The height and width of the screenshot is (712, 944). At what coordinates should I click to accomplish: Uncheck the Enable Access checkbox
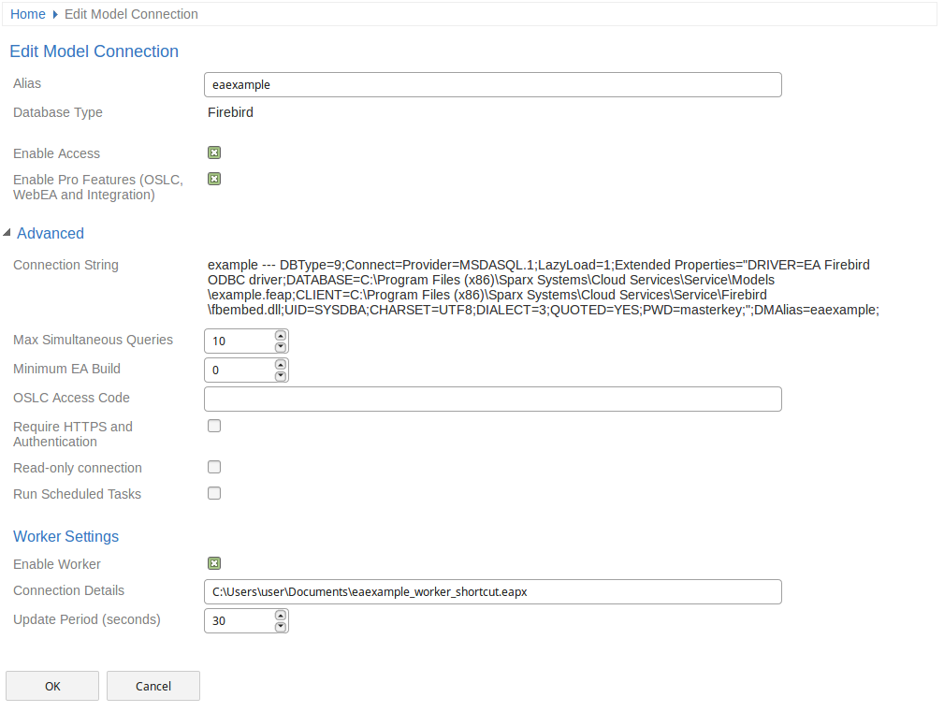point(214,153)
